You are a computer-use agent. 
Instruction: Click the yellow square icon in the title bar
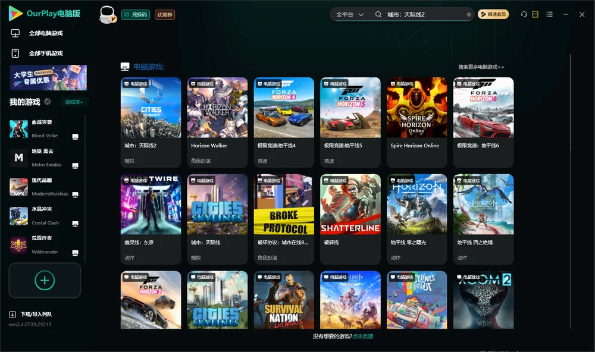pyautogui.click(x=535, y=14)
